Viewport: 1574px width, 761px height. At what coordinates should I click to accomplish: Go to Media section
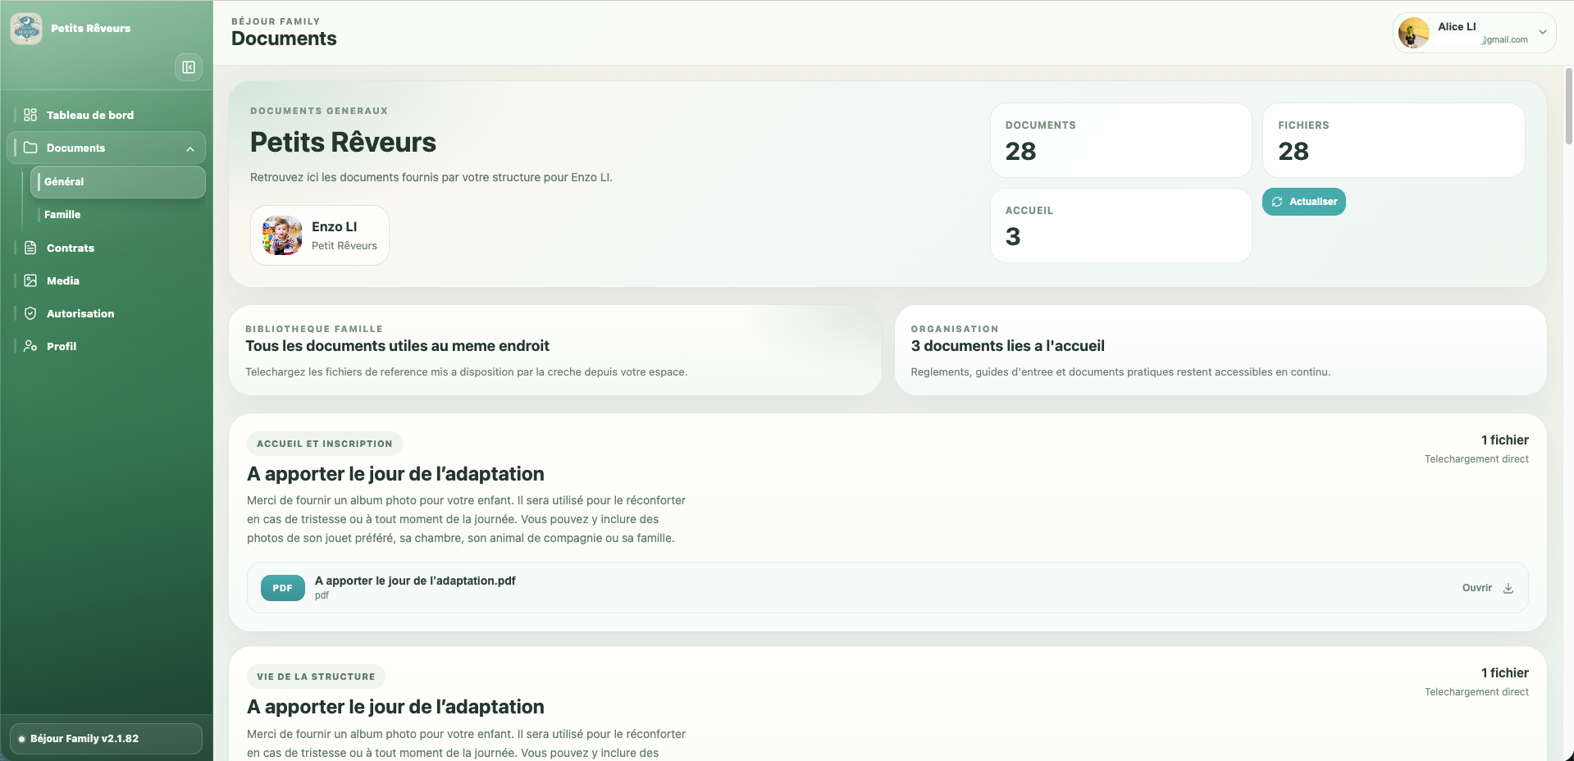[107, 280]
